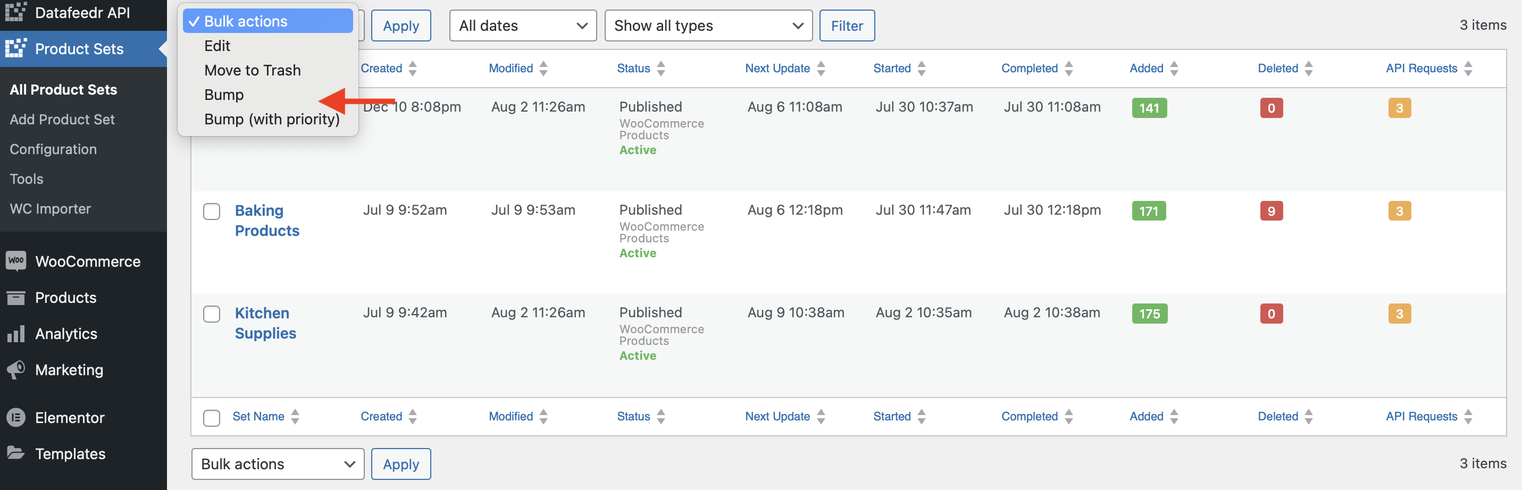Sort by Modified using header sort arrows
1522x490 pixels.
coord(543,69)
